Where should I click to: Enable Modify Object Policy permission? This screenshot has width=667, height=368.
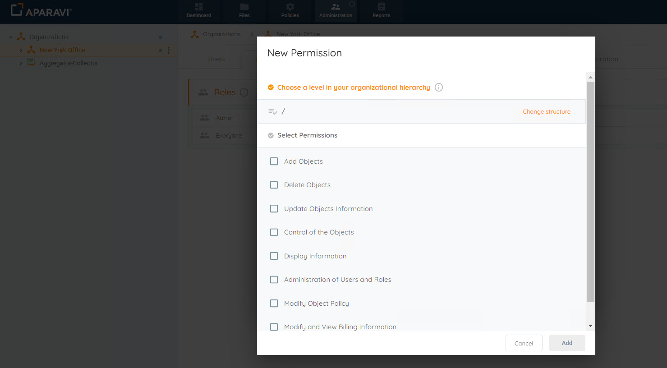tap(274, 303)
